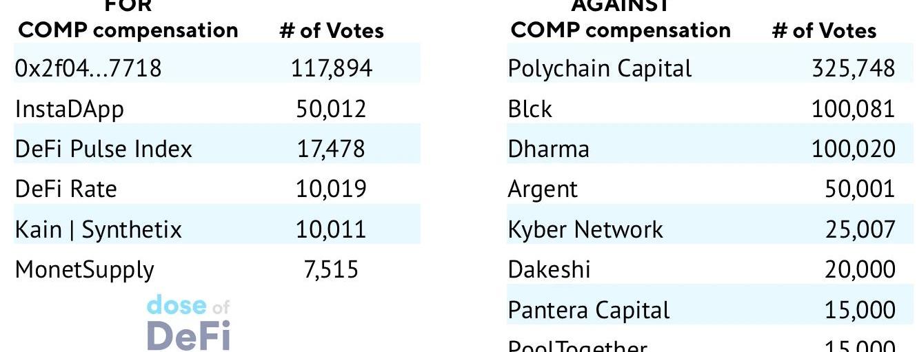Click the InstaDApp row label

point(69,109)
